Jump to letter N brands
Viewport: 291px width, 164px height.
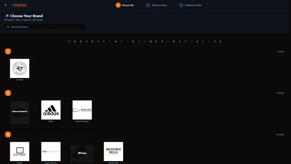(151, 42)
